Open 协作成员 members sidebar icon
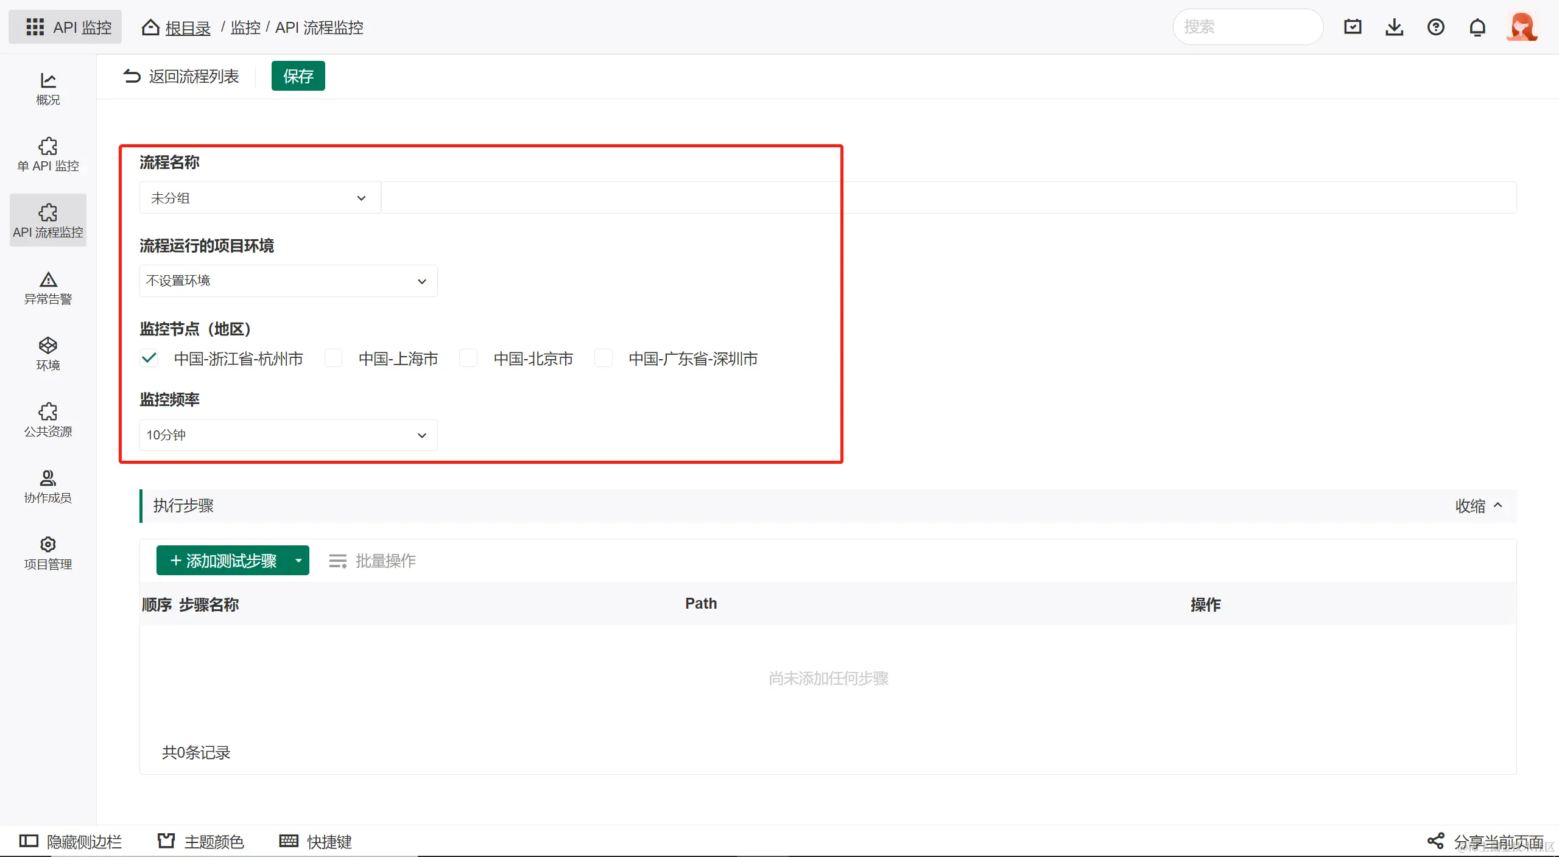Image resolution: width=1559 pixels, height=857 pixels. (48, 486)
